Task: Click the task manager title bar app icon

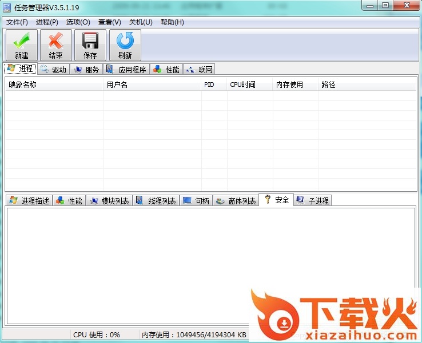Action: [x=7, y=7]
